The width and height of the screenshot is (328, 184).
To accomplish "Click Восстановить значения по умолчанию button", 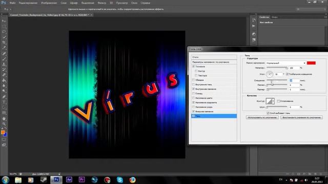I will point(301,118).
